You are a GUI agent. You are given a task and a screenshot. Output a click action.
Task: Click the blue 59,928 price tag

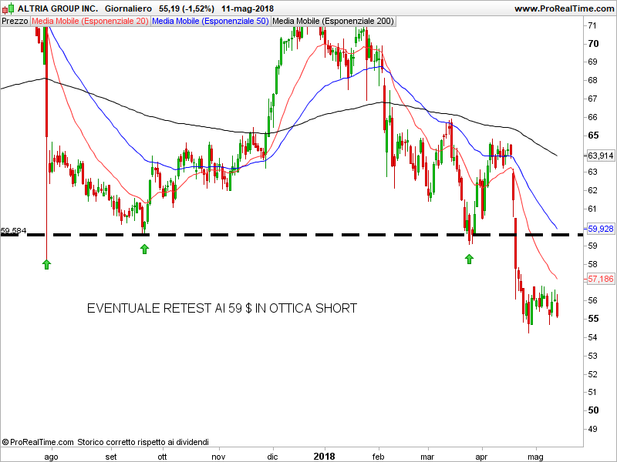coord(599,229)
